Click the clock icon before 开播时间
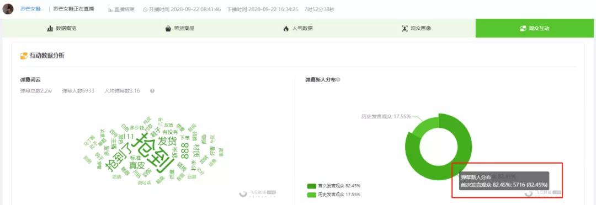The width and height of the screenshot is (596, 205). 145,9
